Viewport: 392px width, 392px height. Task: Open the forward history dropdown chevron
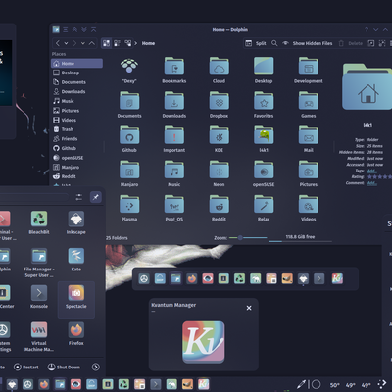83,43
